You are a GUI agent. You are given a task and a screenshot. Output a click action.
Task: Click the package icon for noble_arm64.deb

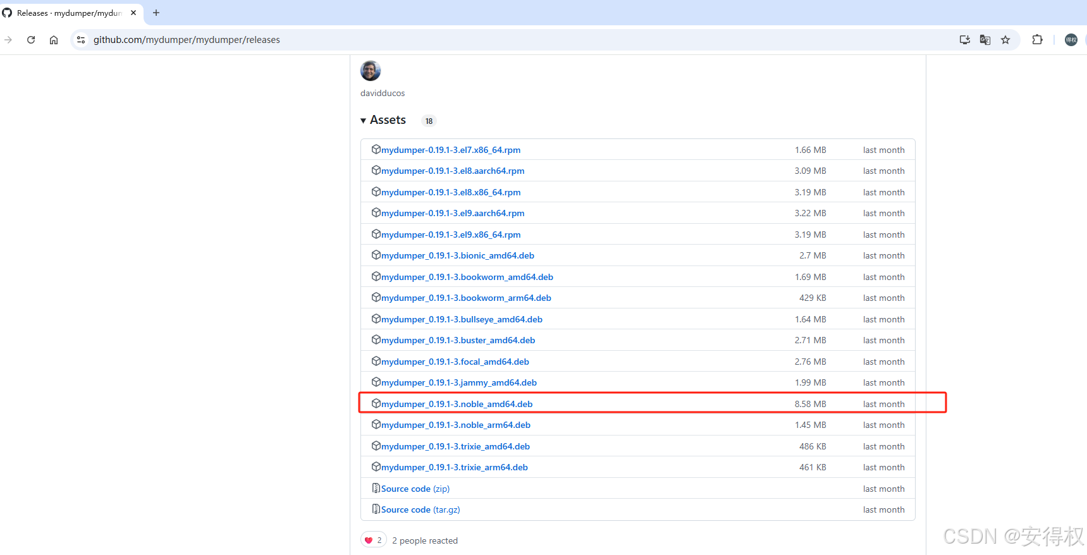coord(376,424)
